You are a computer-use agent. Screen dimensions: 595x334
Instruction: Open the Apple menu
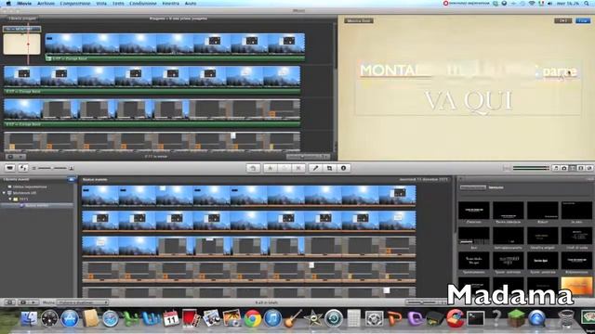(x=8, y=3)
